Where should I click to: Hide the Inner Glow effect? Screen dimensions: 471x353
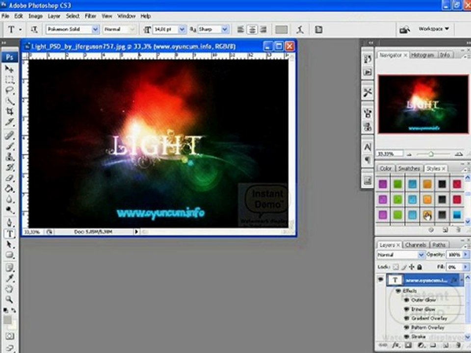[x=407, y=309]
